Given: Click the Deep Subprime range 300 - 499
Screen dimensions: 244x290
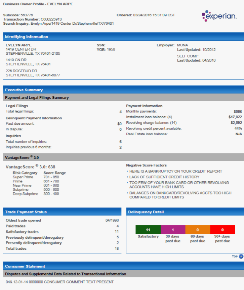Looking at the screenshot, I should 51,194.
